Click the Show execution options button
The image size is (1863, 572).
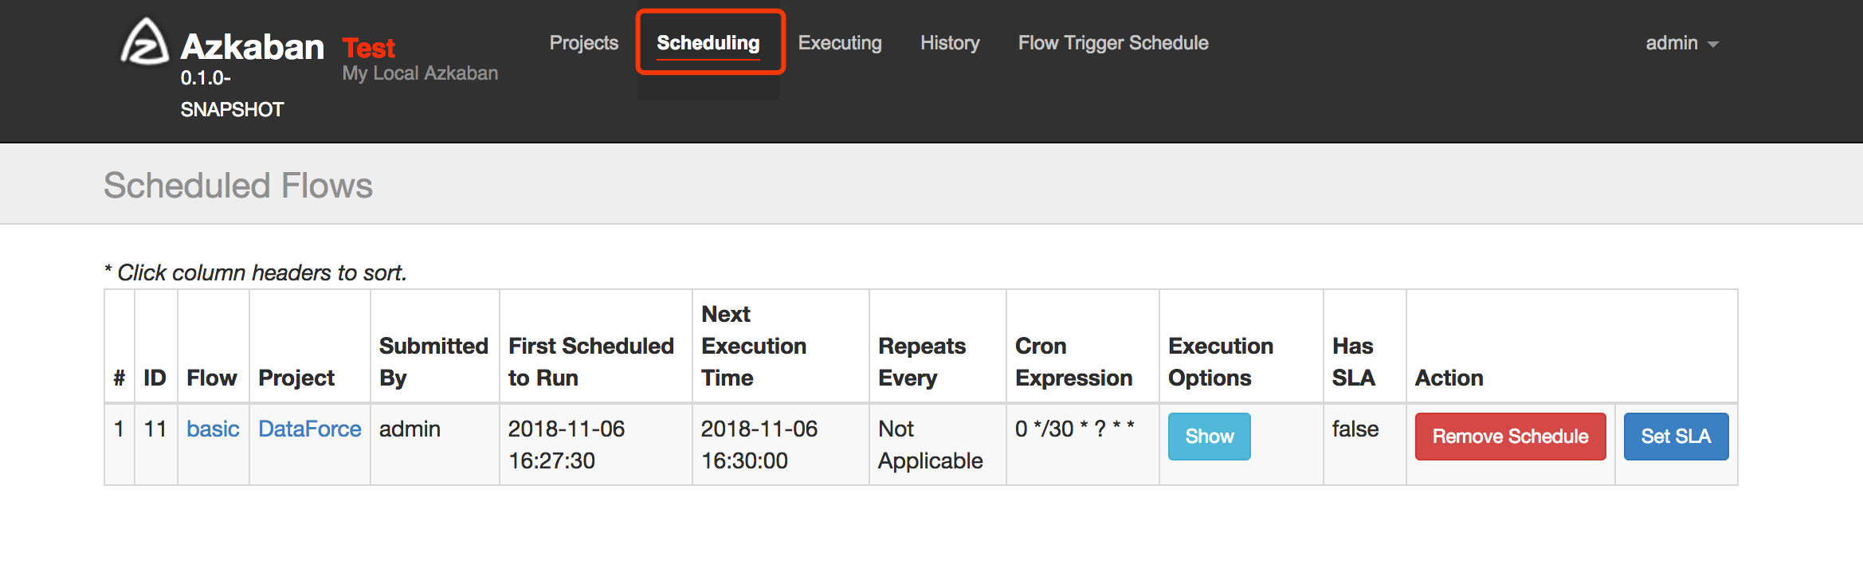[x=1209, y=437]
